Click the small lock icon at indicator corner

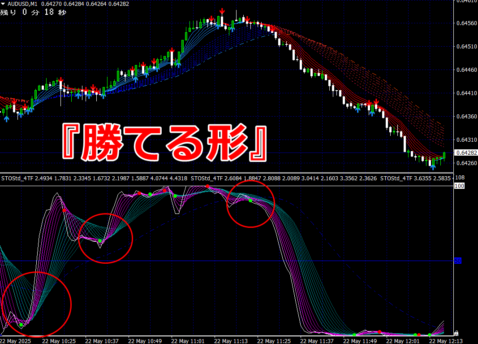tap(456, 333)
